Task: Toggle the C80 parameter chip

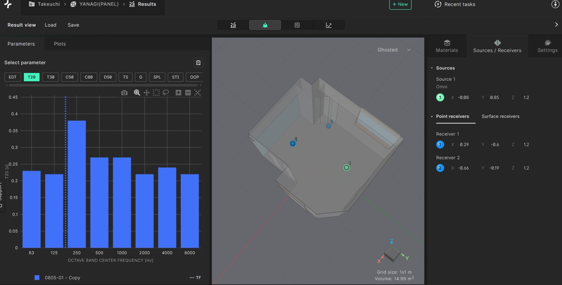Action: click(x=88, y=77)
